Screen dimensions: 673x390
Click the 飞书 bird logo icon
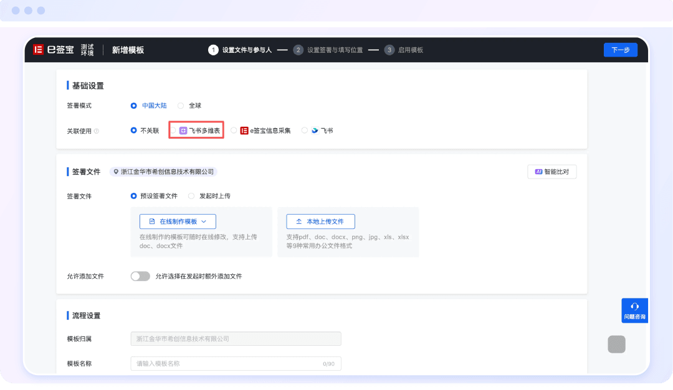[x=315, y=131]
